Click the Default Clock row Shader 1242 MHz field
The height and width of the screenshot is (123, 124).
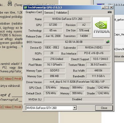point(103,93)
